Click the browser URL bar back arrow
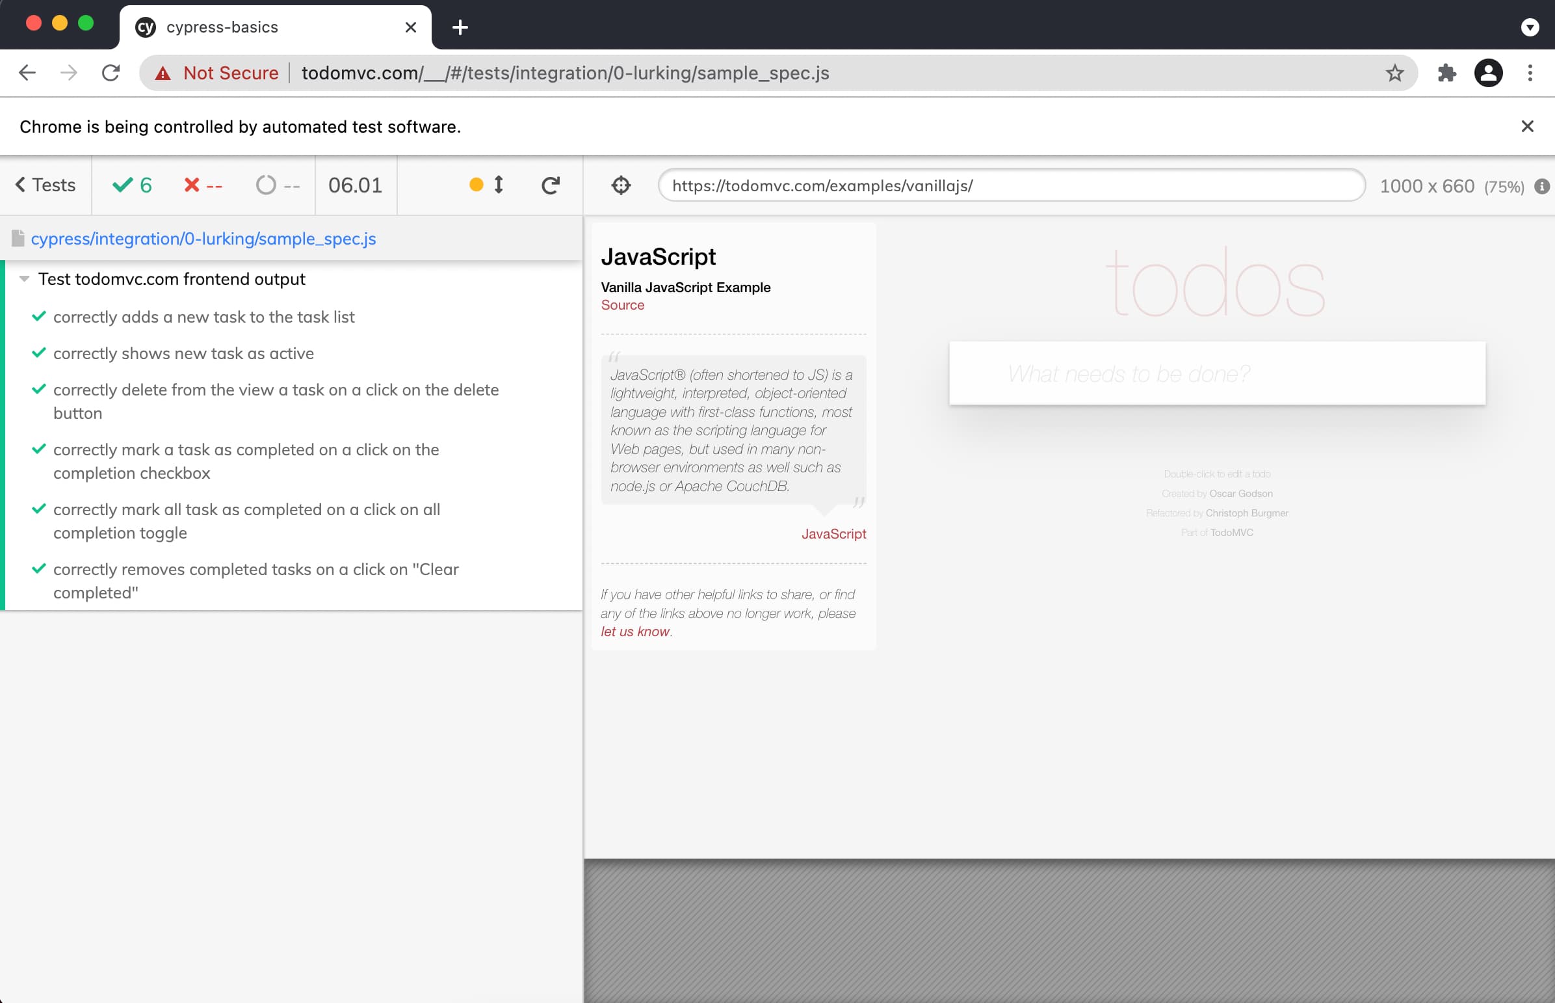This screenshot has width=1555, height=1003. 27,74
